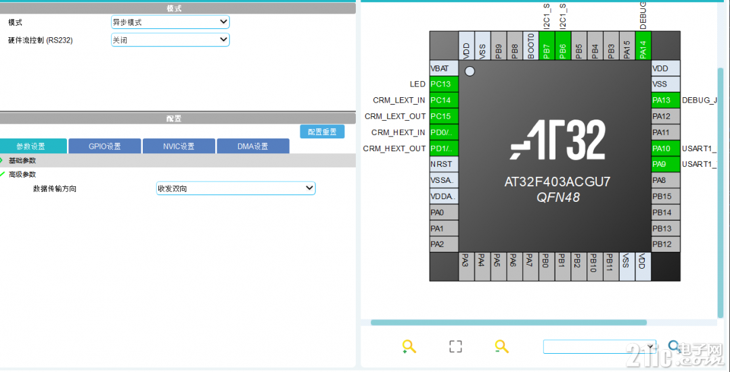The image size is (730, 372).
Task: Click the zoom out magnifier icon
Action: click(x=501, y=346)
